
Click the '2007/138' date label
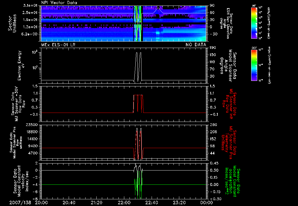[20, 203]
